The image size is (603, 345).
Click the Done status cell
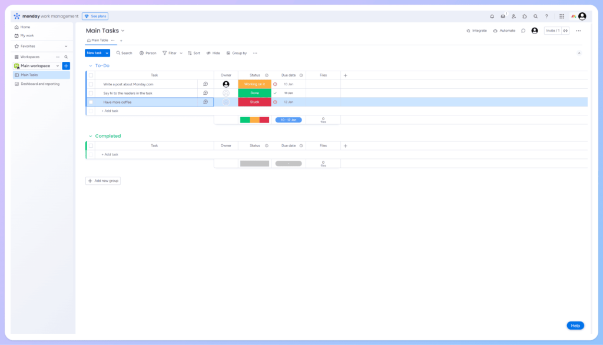click(254, 93)
